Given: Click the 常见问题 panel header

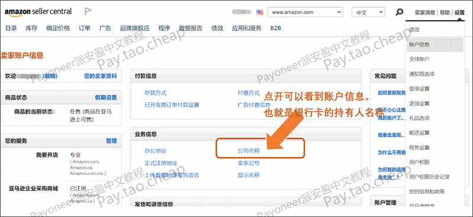Looking at the screenshot, I should tap(385, 76).
